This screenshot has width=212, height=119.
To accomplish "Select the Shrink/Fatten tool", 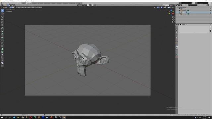I will point(2,63).
